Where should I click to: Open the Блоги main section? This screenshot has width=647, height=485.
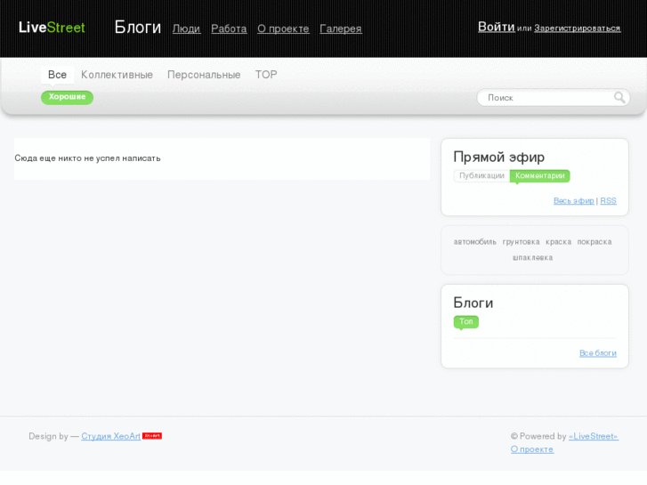pyautogui.click(x=137, y=28)
